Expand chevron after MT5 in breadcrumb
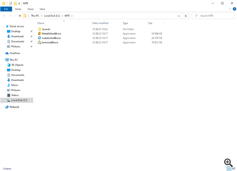The width and height of the screenshot is (237, 171). click(x=72, y=16)
